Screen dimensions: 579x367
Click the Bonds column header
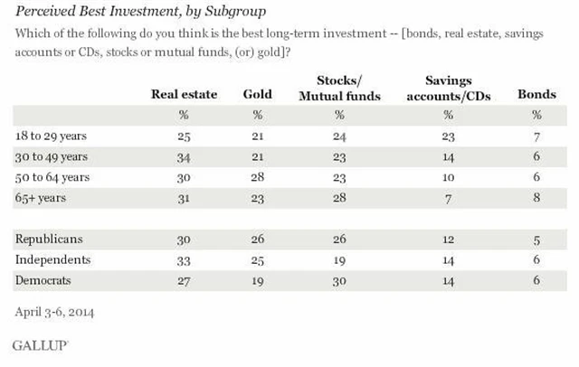click(x=534, y=94)
